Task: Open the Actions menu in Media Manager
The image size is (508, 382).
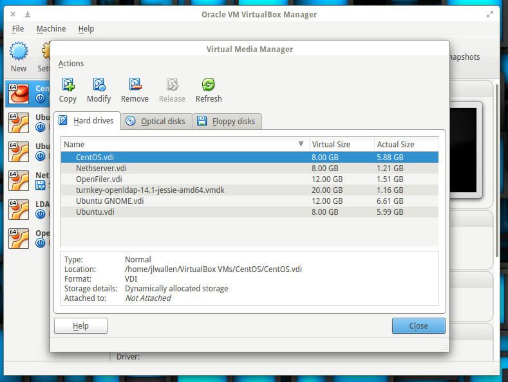Action: coord(71,64)
